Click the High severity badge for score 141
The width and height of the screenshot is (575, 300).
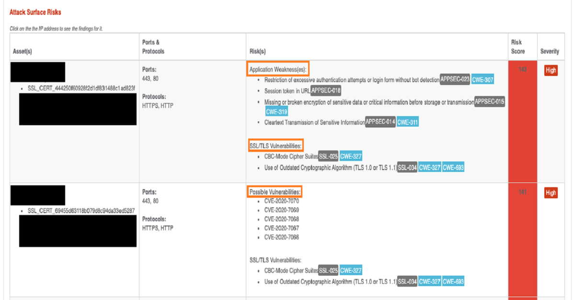[551, 193]
